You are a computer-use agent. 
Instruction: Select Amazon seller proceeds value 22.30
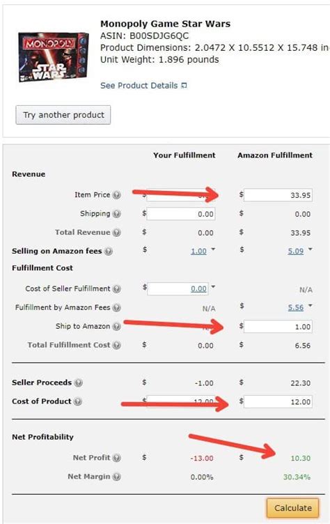pos(301,383)
